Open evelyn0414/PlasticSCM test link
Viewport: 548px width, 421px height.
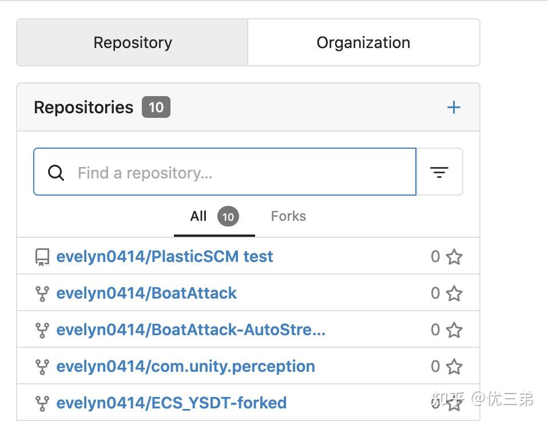coord(165,257)
